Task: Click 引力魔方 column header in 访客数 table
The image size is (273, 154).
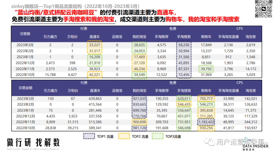Action: 50,37
